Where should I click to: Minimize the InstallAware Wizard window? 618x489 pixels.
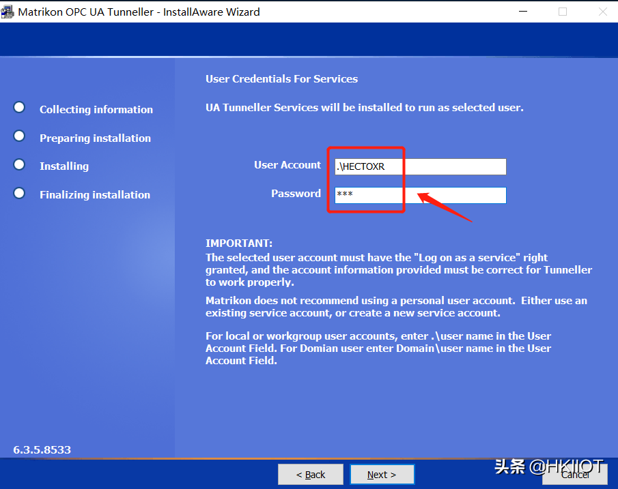point(522,12)
